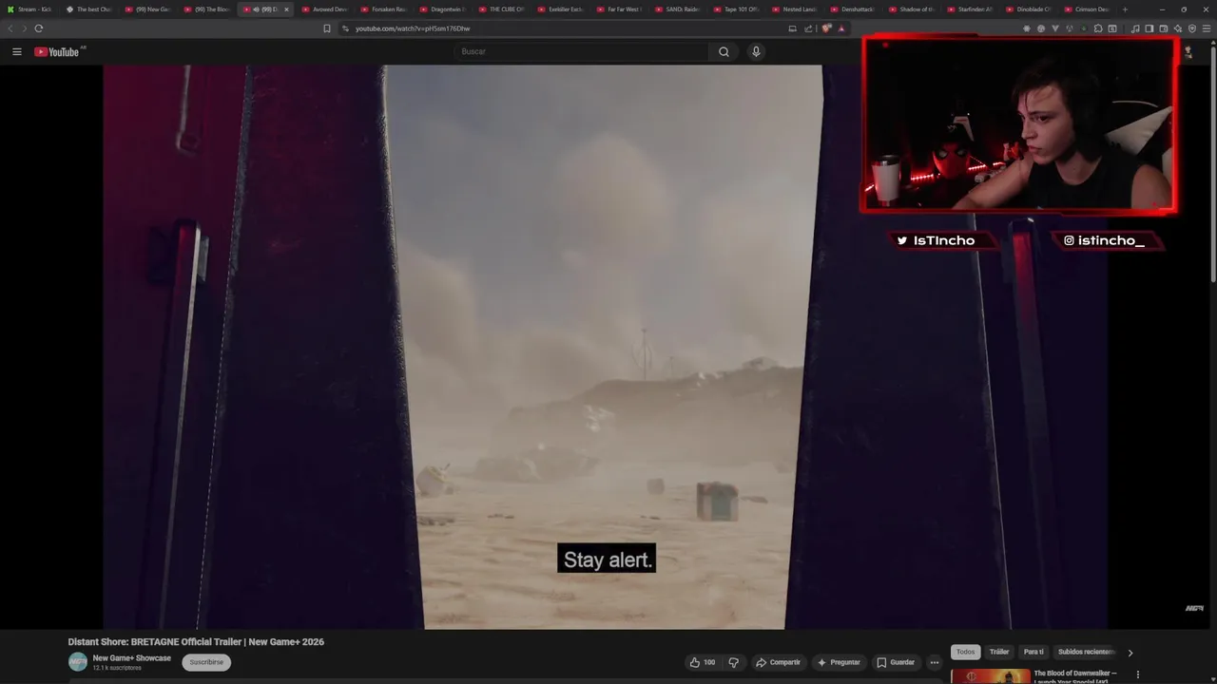The image size is (1217, 684).
Task: Go forward in browser history
Action: click(23, 28)
